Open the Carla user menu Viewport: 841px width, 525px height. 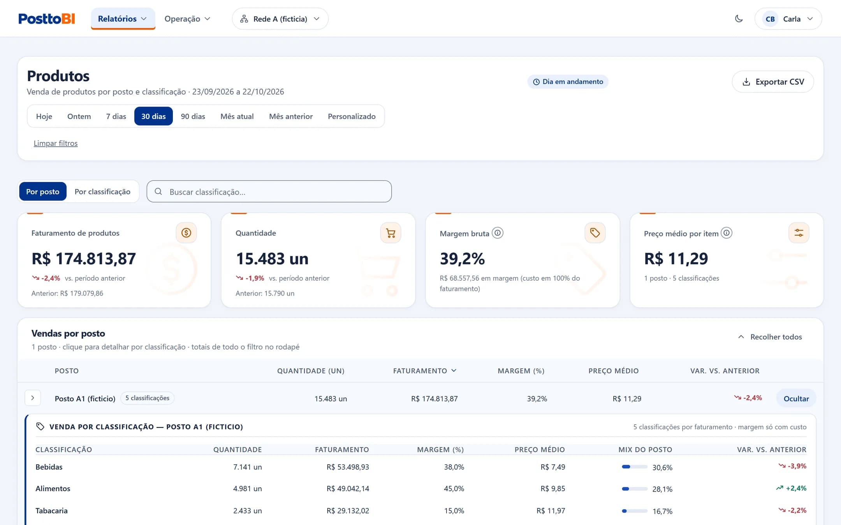pos(788,19)
